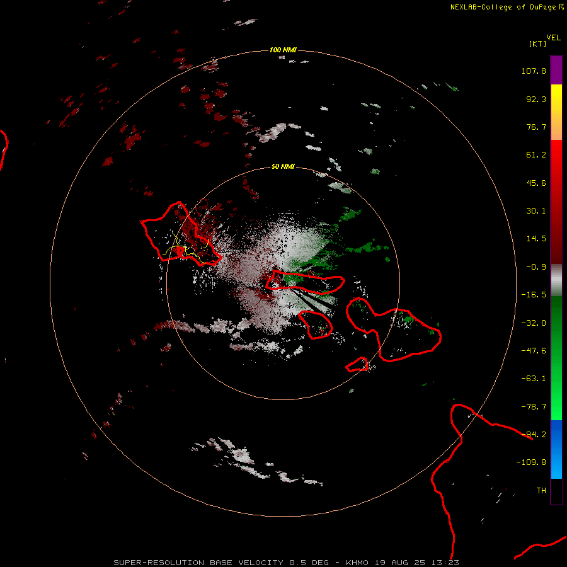The height and width of the screenshot is (567, 567).
Task: Click the -94.2 legend value
Action: tap(534, 435)
